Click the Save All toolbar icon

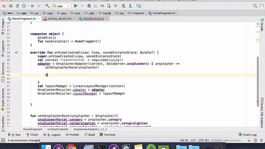(x=11, y=6)
